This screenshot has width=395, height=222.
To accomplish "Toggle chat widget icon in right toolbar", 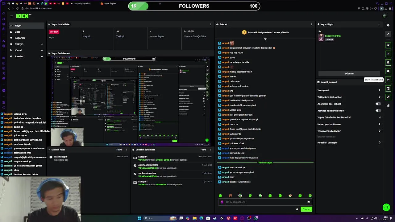I will (388, 71).
